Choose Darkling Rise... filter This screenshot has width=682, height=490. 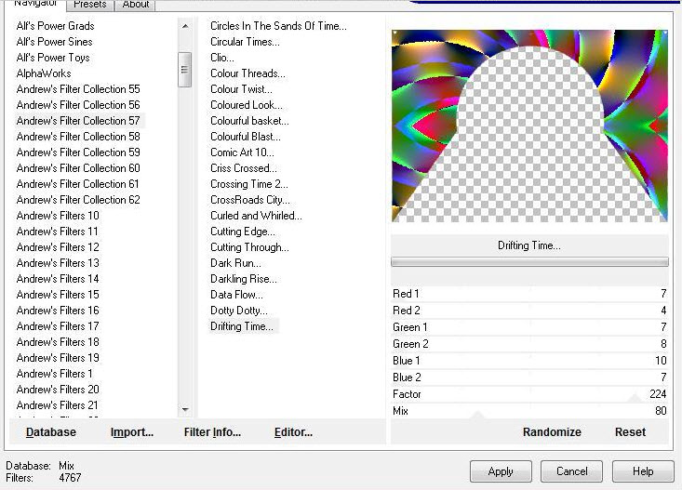coord(244,279)
